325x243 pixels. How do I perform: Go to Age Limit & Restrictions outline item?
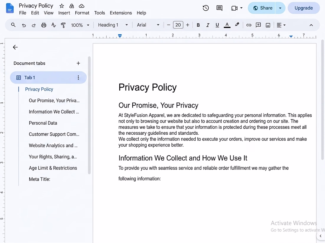coord(53,168)
